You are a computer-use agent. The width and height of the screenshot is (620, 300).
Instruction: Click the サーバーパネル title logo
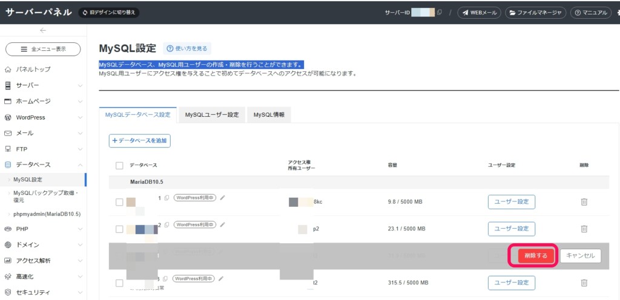point(38,12)
